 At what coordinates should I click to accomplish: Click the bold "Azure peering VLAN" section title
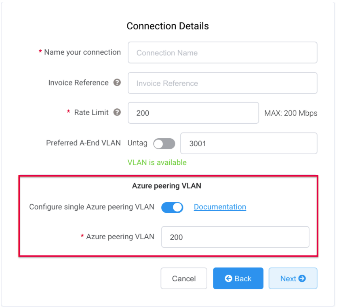[x=166, y=186]
